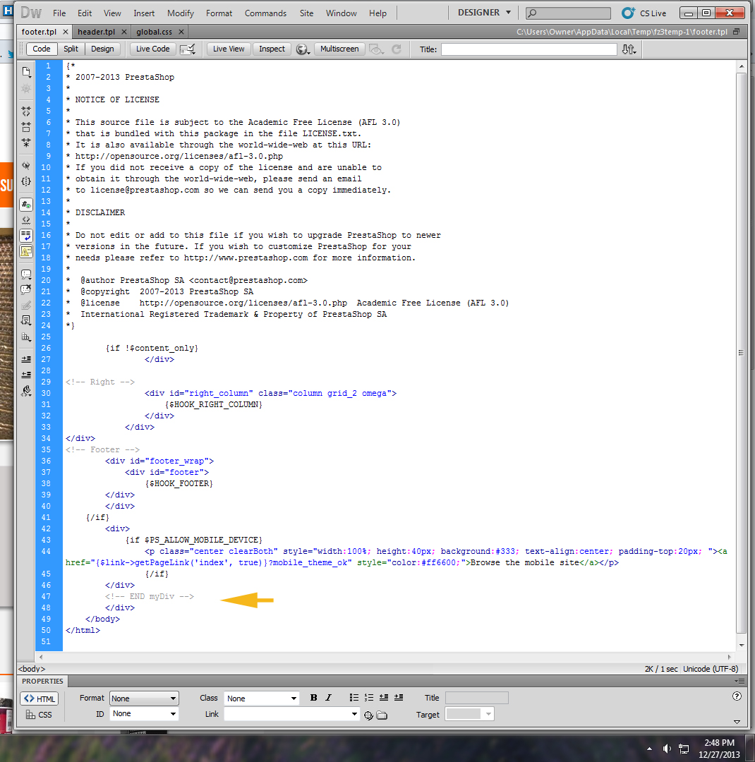Click the Unordered List icon in Properties

[x=354, y=697]
